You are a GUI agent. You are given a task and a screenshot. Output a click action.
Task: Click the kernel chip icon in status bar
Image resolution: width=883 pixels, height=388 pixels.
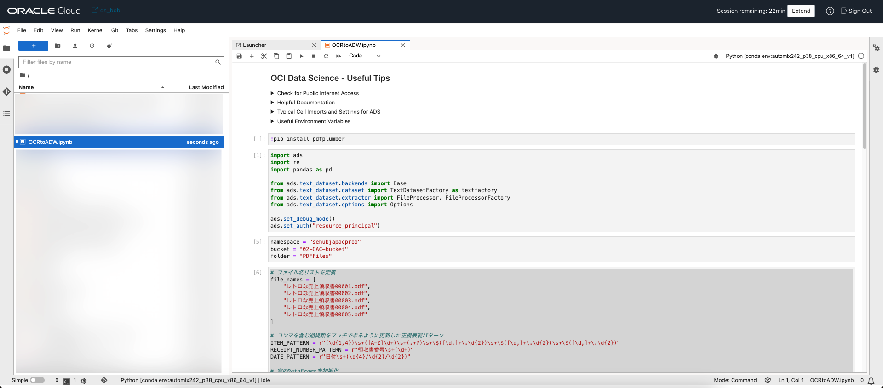tap(84, 381)
